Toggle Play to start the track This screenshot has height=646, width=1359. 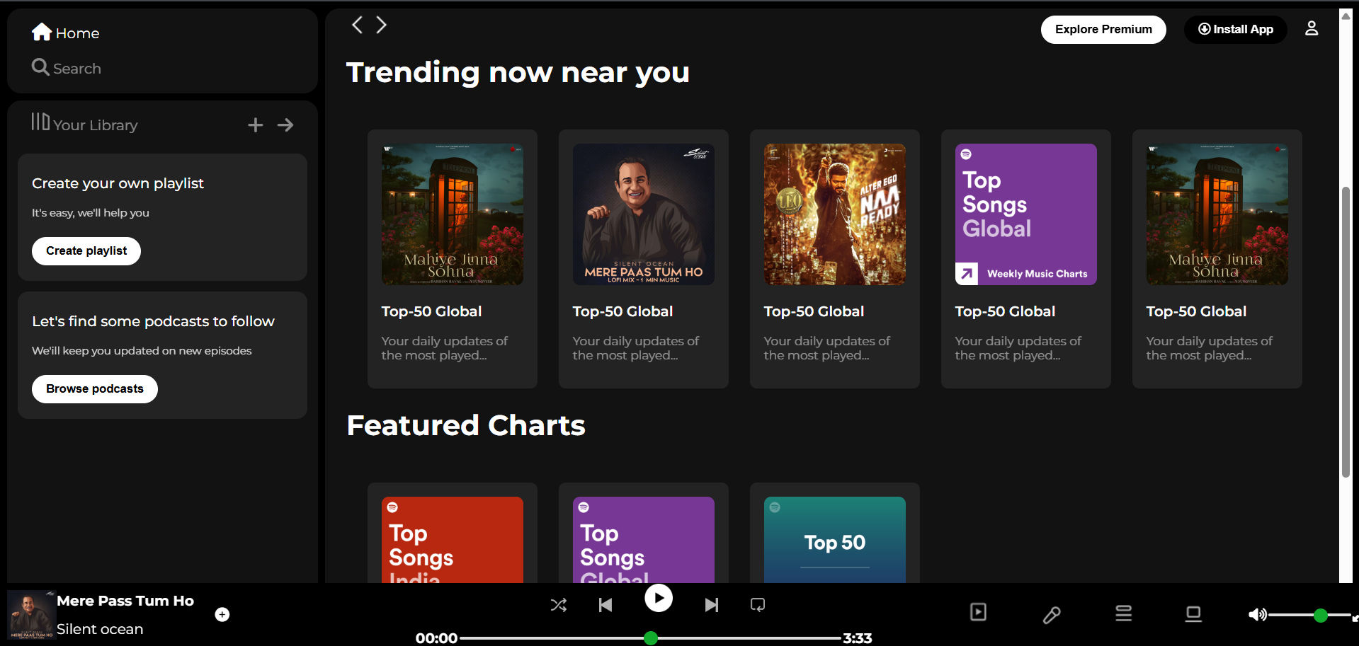[x=658, y=598]
